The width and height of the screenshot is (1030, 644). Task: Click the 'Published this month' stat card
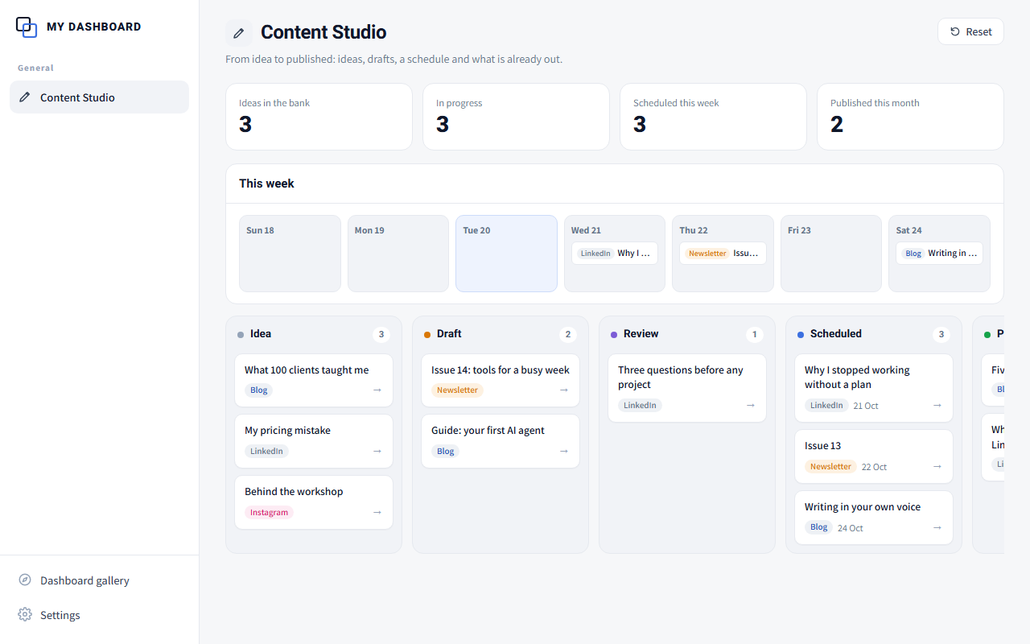pyautogui.click(x=910, y=117)
